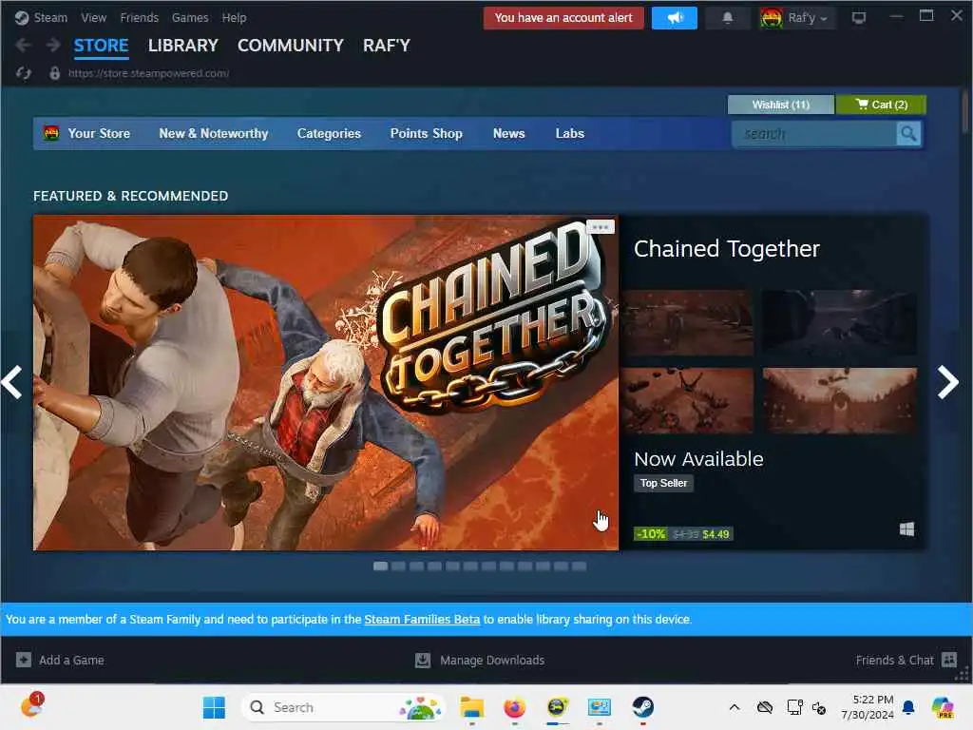Switch to the COMMUNITY tab
The width and height of the screenshot is (973, 730).
coord(291,46)
